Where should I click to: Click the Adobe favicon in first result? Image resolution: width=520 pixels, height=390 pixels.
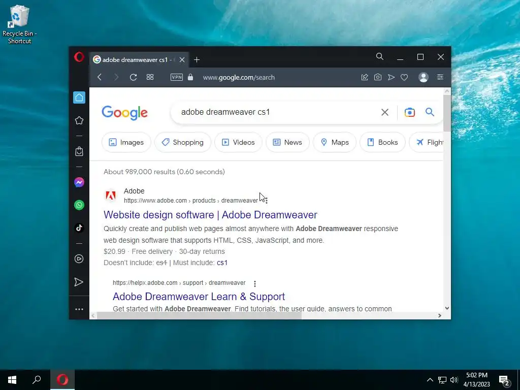[x=111, y=196]
